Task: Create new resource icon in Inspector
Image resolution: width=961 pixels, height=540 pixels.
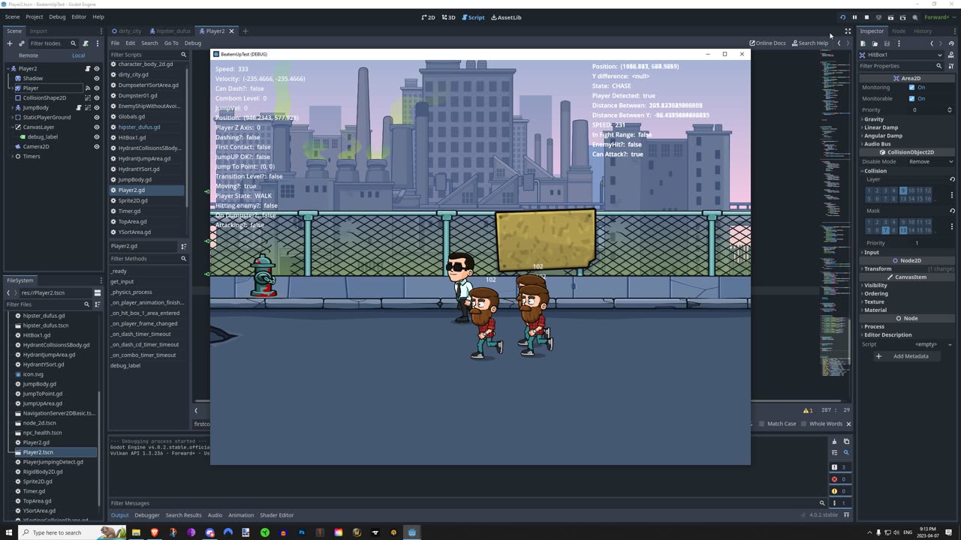Action: pos(863,43)
